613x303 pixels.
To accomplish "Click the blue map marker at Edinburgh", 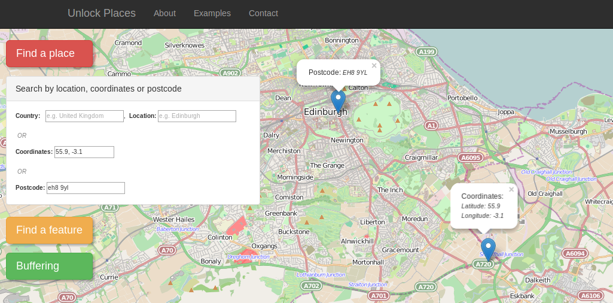I will (x=338, y=100).
